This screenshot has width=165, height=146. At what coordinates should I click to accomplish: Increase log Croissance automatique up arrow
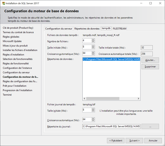(93, 118)
